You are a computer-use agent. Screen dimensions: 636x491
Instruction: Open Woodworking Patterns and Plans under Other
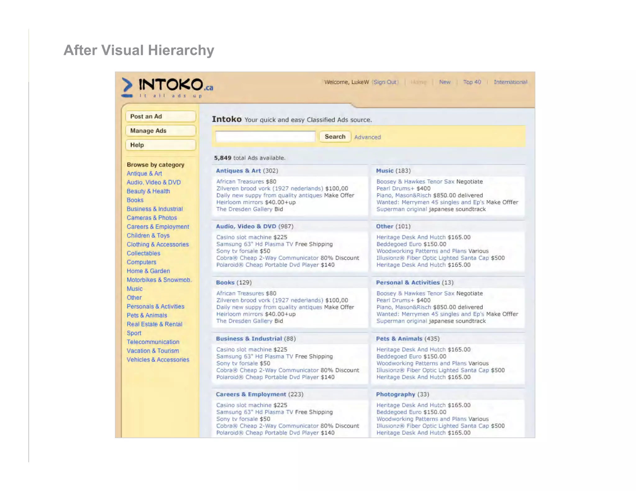click(x=421, y=251)
